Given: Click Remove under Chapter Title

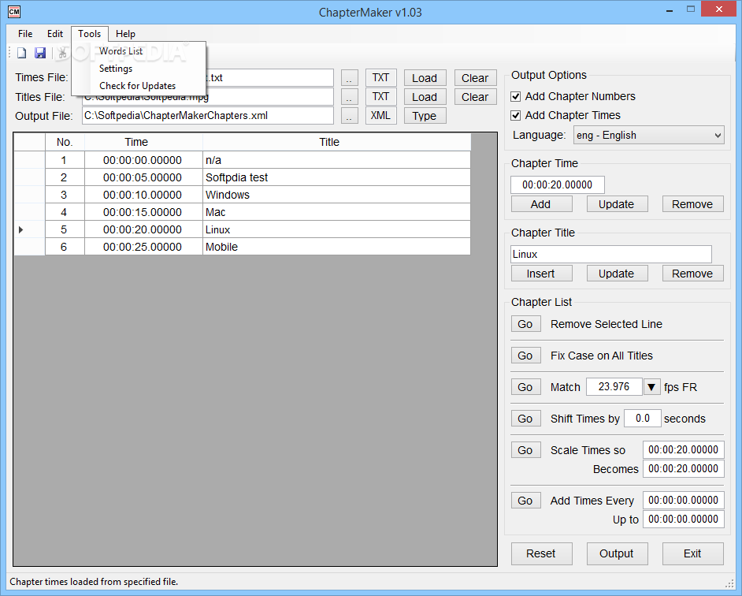Looking at the screenshot, I should [693, 274].
